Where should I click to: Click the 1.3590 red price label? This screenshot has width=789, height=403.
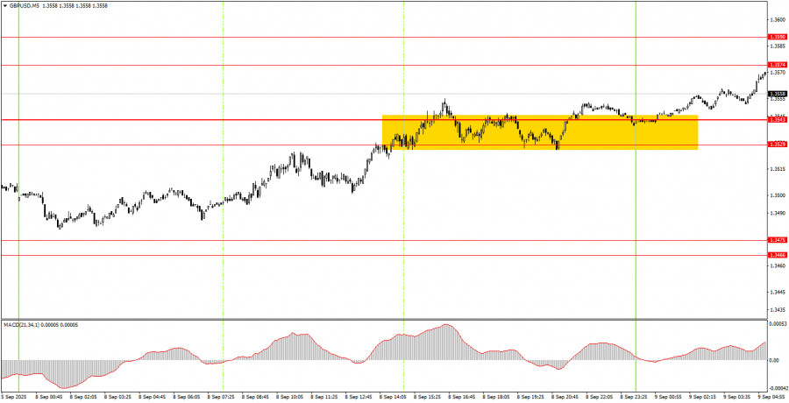point(777,37)
